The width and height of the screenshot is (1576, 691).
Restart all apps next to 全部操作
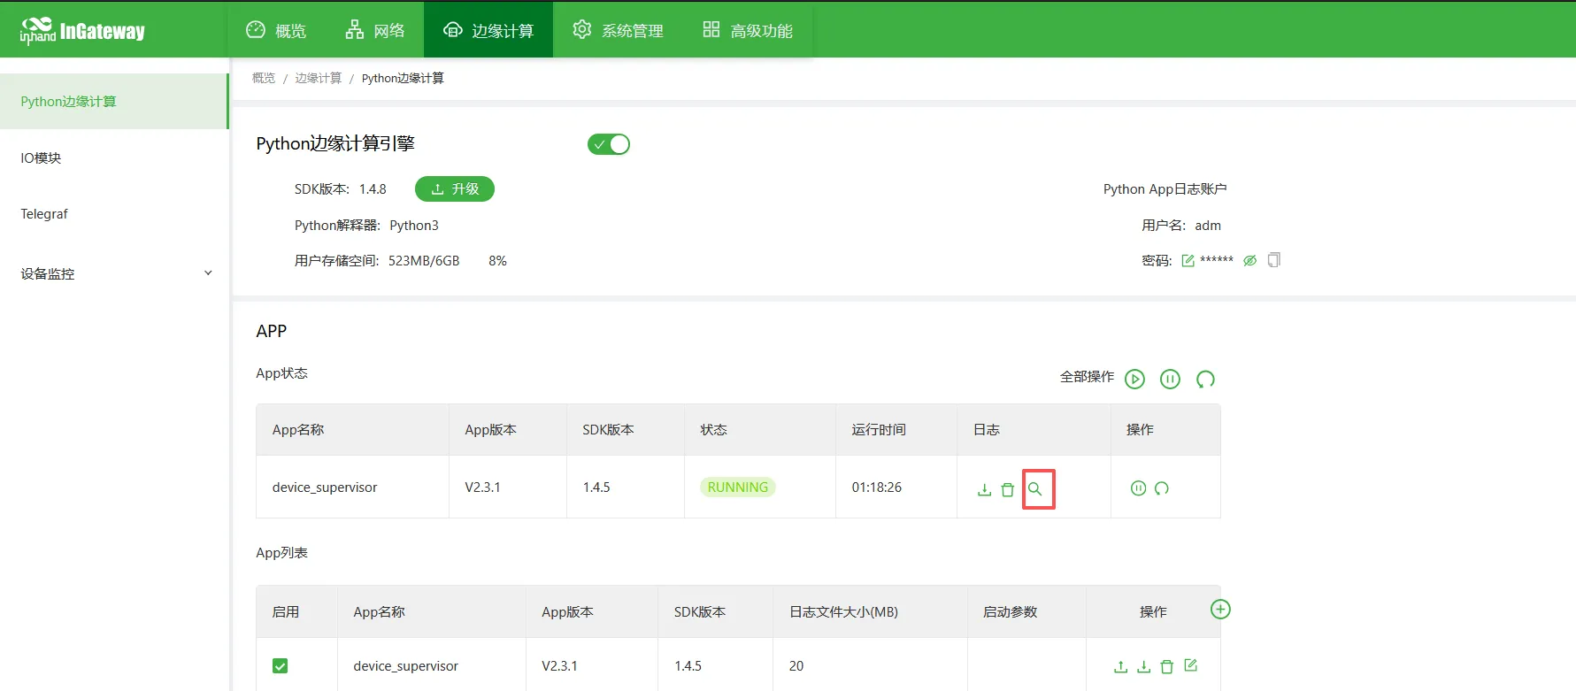[x=1205, y=379]
